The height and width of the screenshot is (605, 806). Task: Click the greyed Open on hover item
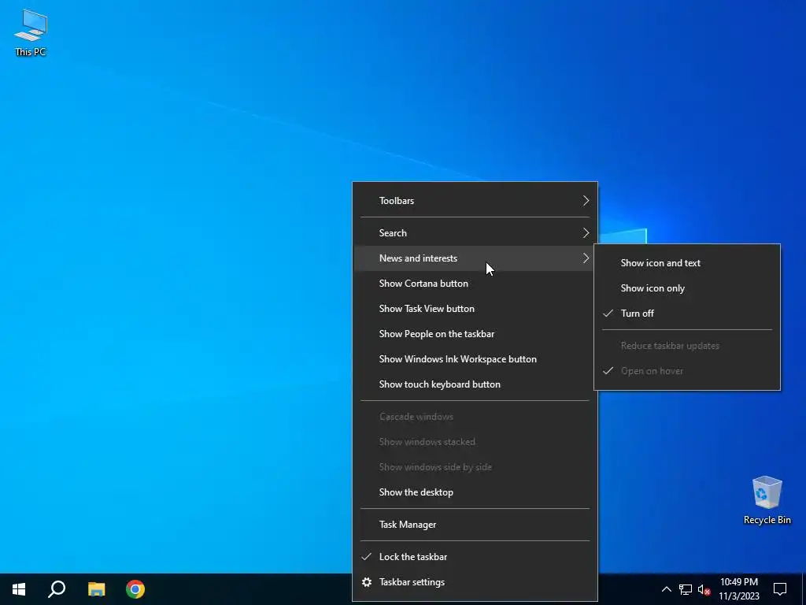(686, 371)
